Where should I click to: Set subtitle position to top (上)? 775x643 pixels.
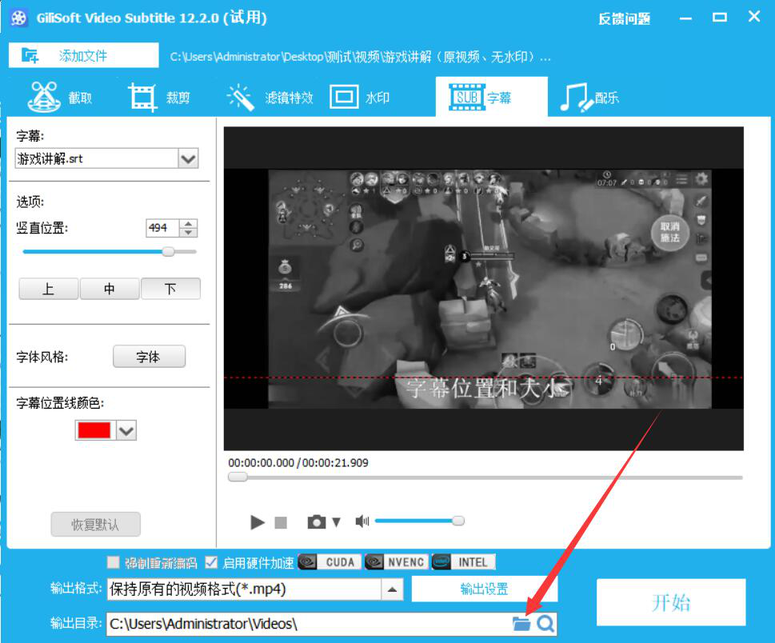(49, 289)
